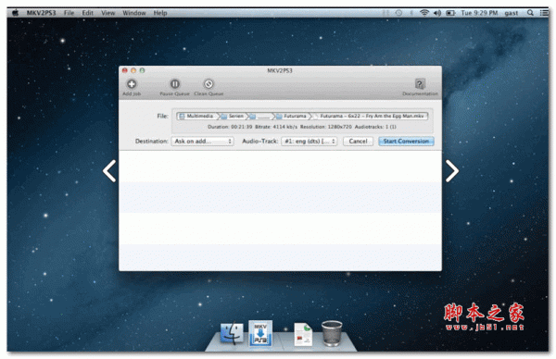Click the Add Job toolbar icon
The image size is (556, 359).
coord(132,84)
